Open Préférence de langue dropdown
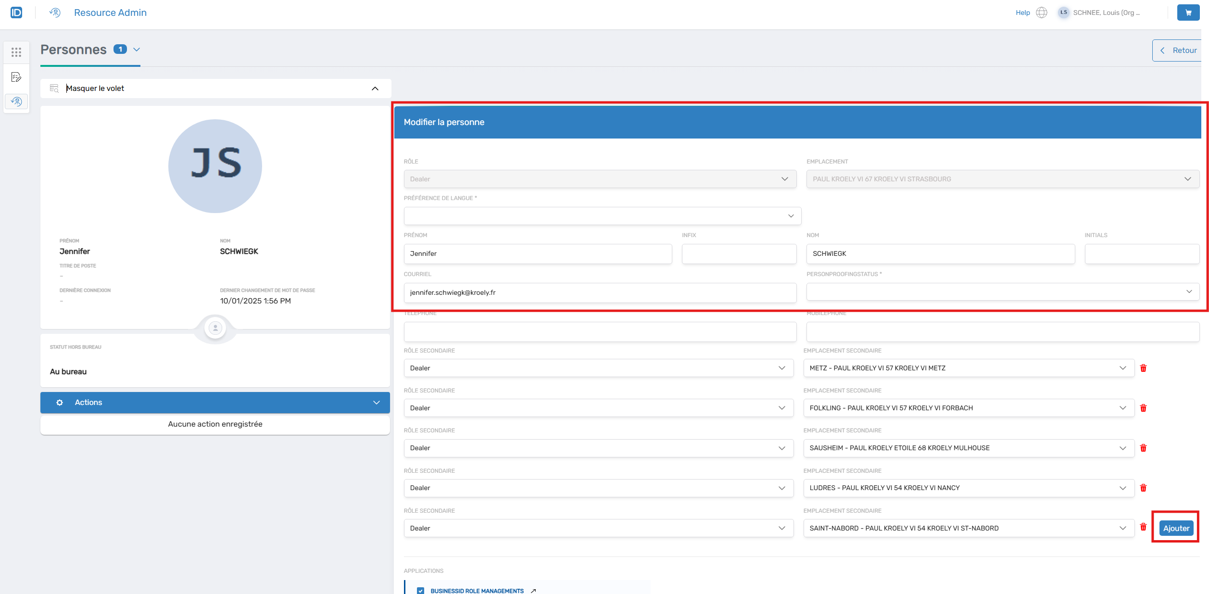Image resolution: width=1209 pixels, height=594 pixels. tap(602, 216)
